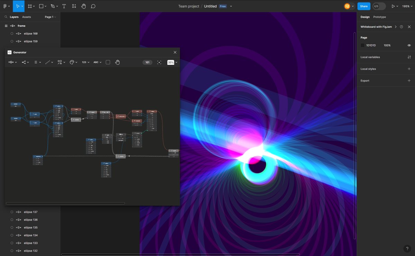
Task: Open the color palette dropdown in Generator
Action: [73, 62]
